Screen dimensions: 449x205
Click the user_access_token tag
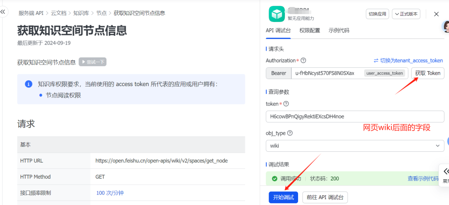click(x=385, y=73)
